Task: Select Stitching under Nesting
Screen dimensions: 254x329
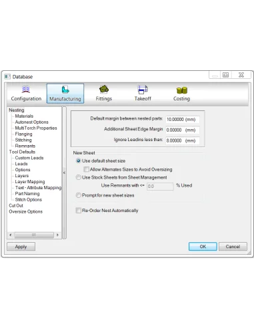Action: tap(23, 140)
